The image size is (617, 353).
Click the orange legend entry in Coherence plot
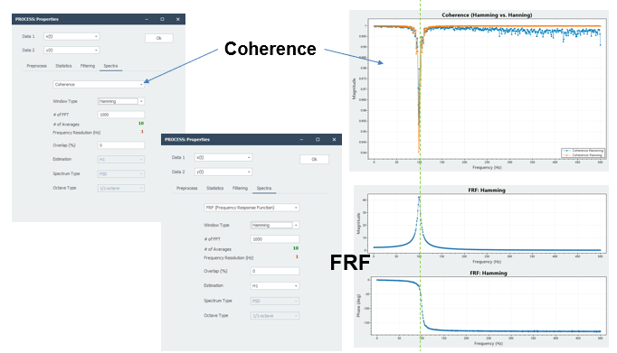pos(584,155)
